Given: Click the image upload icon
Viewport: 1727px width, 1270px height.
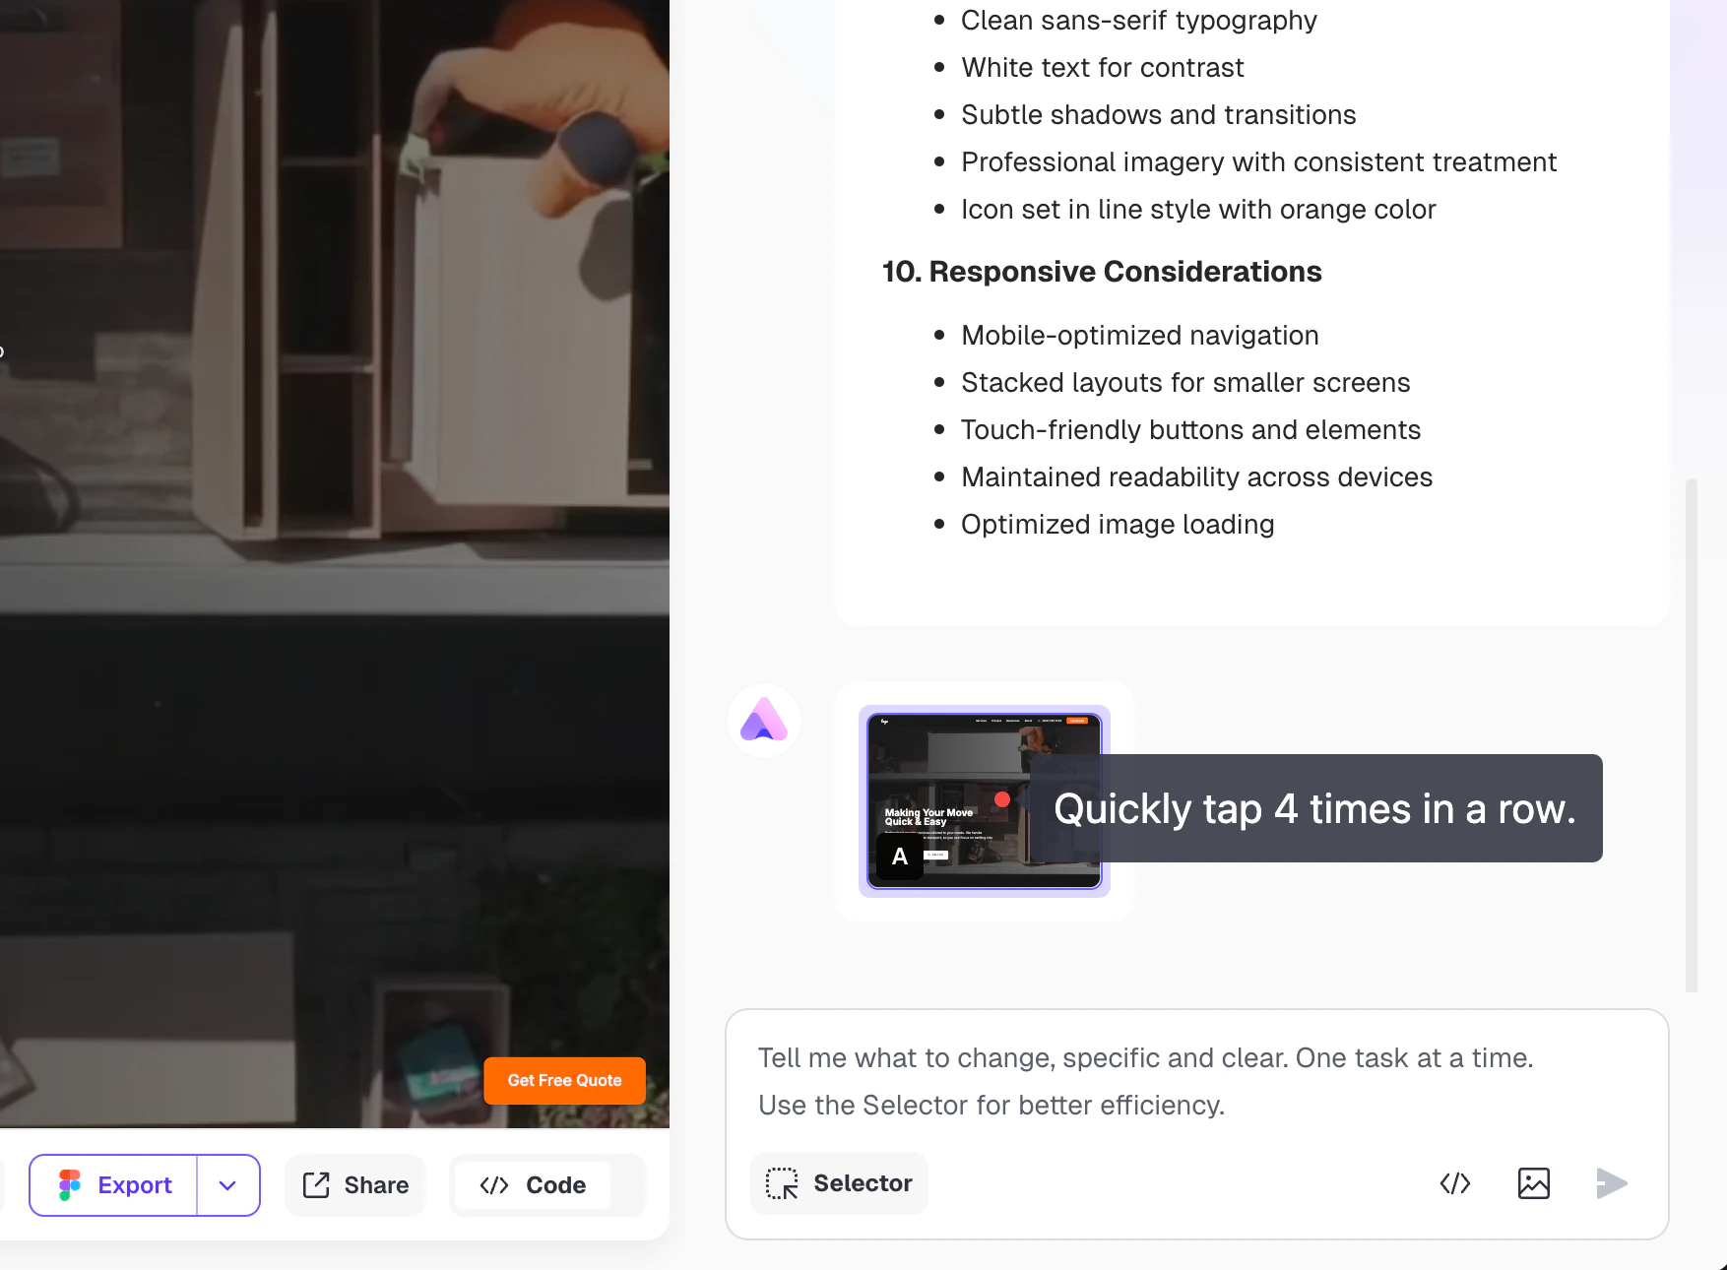Looking at the screenshot, I should click(x=1533, y=1183).
